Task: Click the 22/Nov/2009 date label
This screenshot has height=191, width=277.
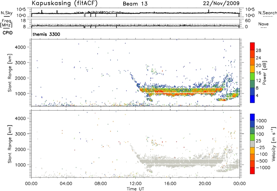Action: pos(221,3)
